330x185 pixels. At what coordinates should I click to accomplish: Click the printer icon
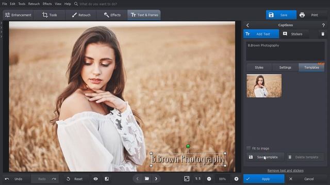(302, 15)
